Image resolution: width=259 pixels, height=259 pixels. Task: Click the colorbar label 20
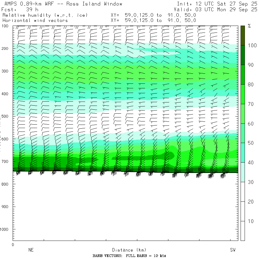point(251,202)
